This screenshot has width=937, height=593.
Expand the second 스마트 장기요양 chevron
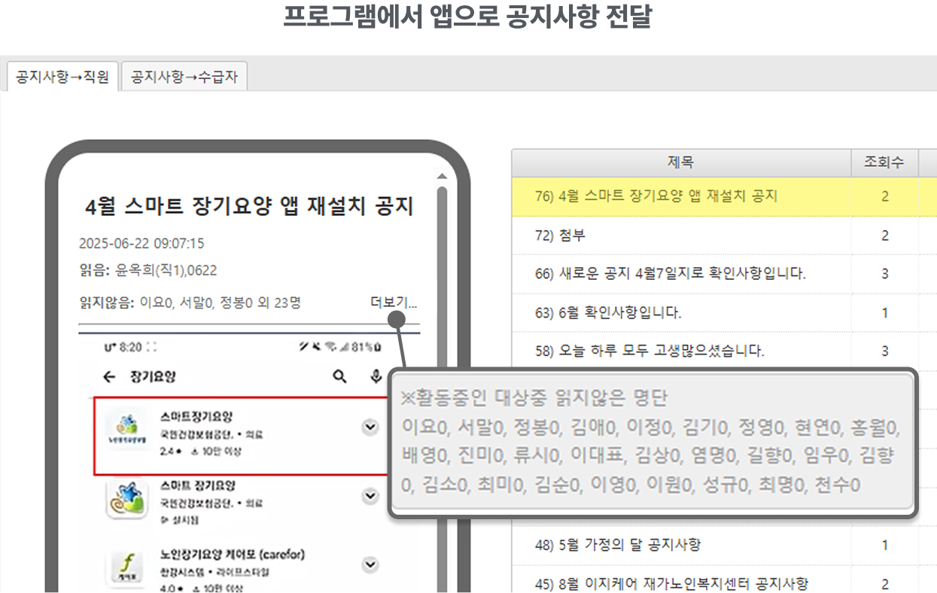370,496
